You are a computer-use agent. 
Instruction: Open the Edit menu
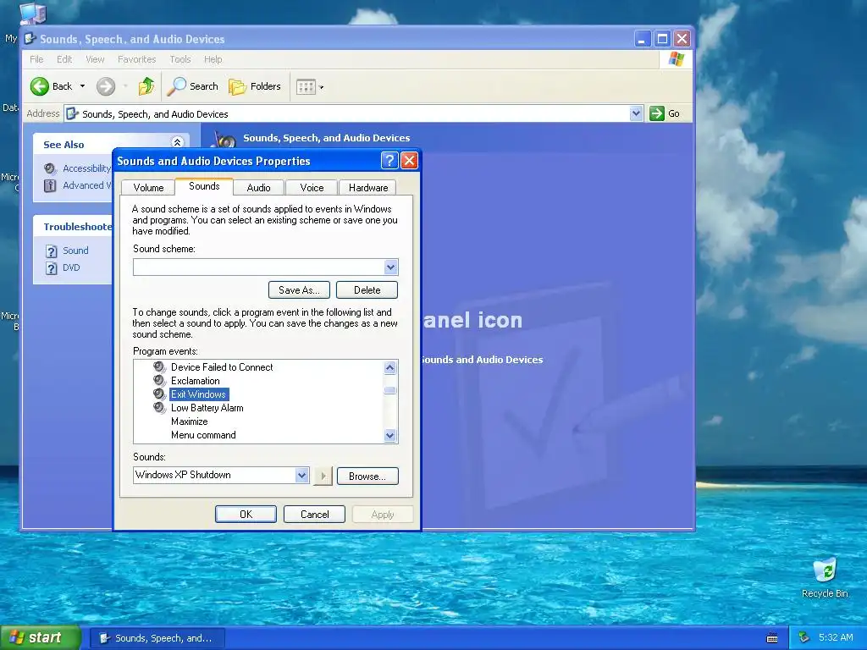point(64,59)
